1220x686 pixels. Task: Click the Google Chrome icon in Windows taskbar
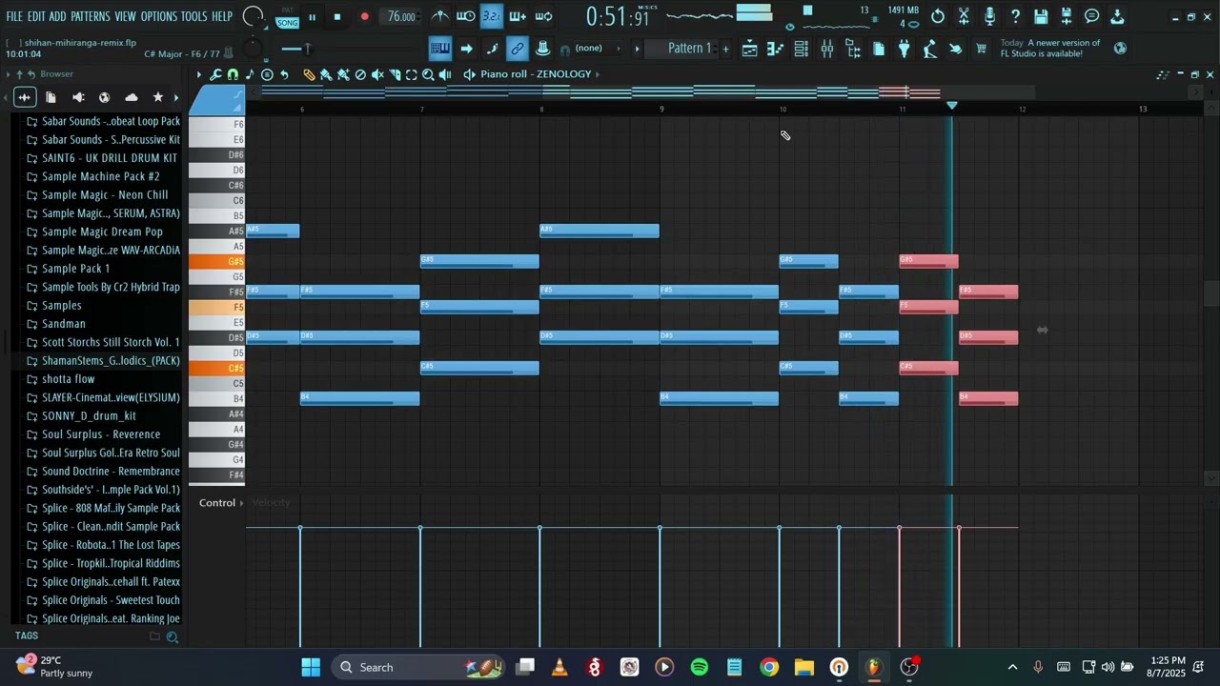(769, 667)
